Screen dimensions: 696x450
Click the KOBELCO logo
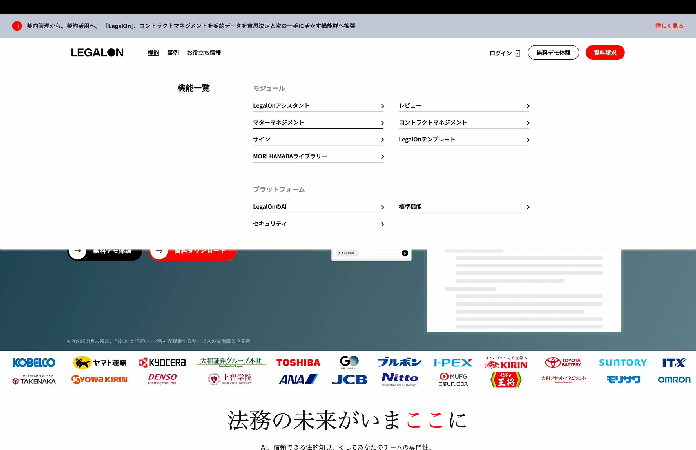point(34,363)
